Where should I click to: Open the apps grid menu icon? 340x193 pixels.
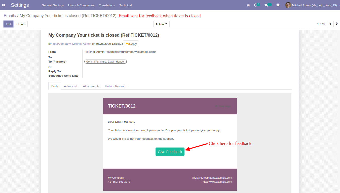[4, 5]
